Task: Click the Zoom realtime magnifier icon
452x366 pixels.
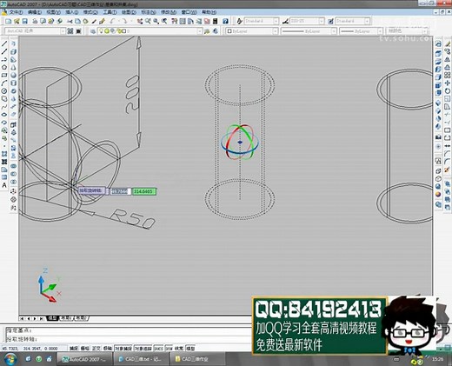Action: tap(148, 21)
